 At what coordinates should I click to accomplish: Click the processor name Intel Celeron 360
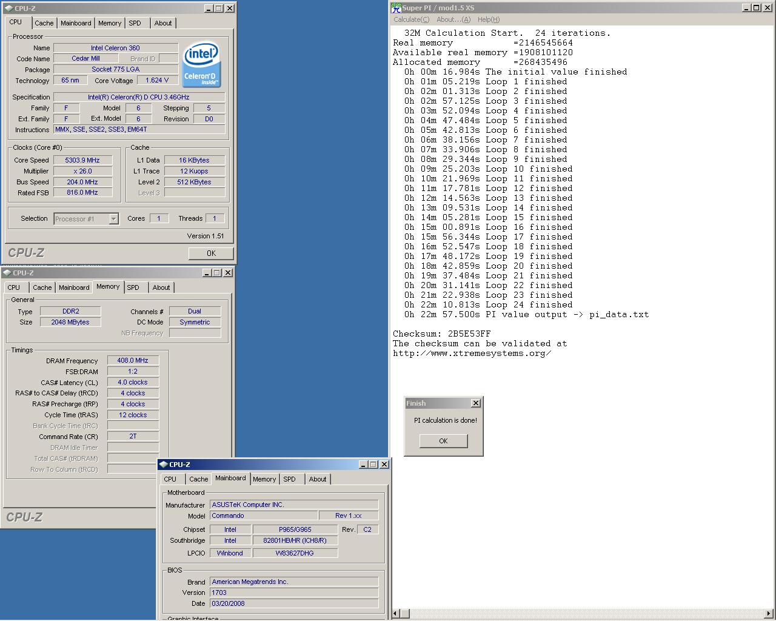point(115,48)
